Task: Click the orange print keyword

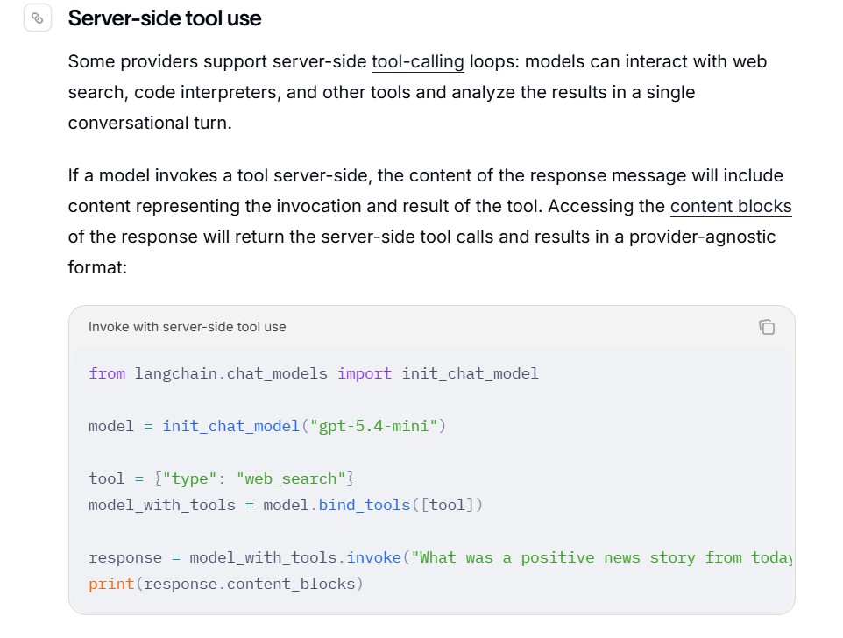Action: (x=111, y=585)
